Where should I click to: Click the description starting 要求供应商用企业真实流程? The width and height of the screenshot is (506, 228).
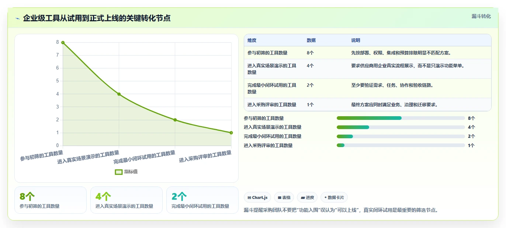tap(408, 66)
